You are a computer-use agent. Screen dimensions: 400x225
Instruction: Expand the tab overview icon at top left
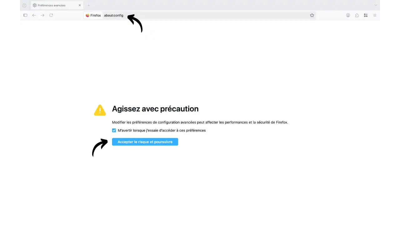pyautogui.click(x=24, y=5)
